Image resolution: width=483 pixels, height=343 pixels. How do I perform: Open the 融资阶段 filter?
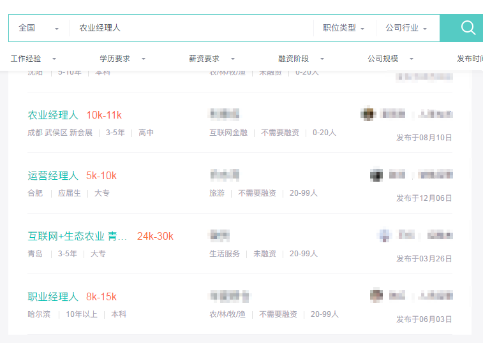[x=301, y=59]
